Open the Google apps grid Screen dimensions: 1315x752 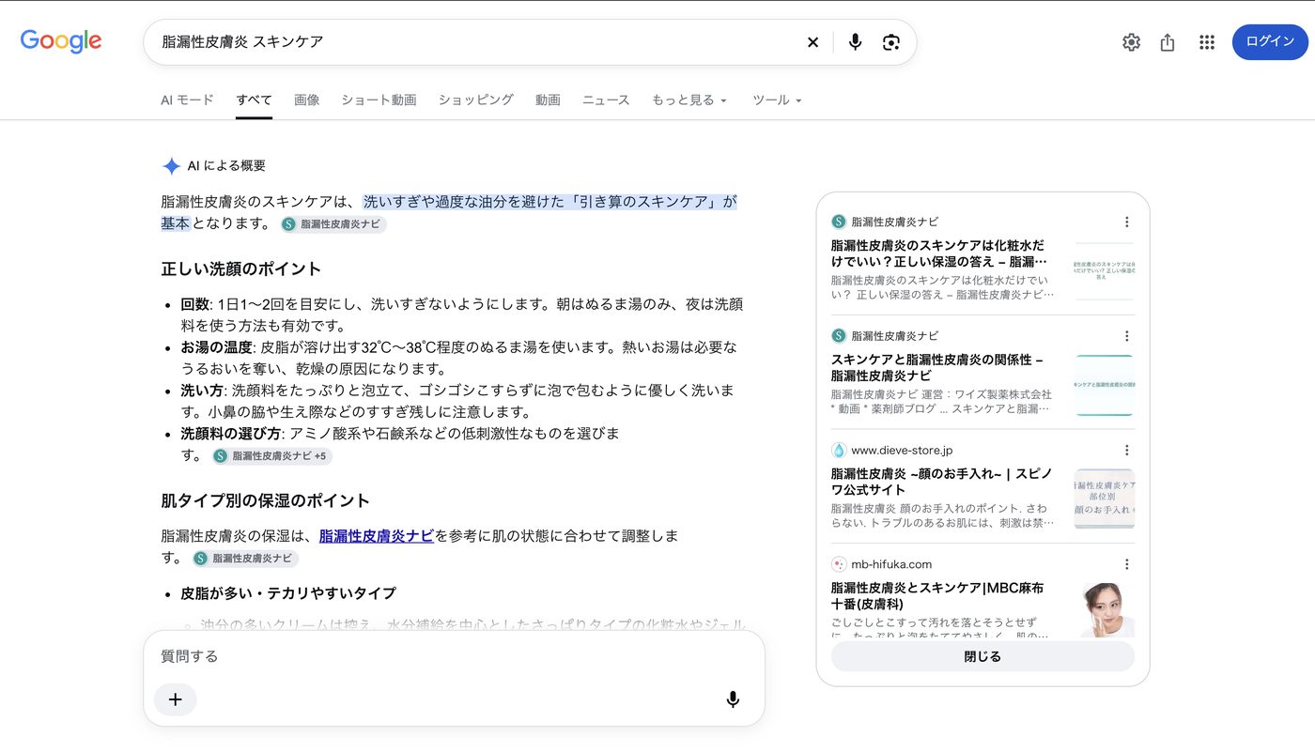point(1207,42)
